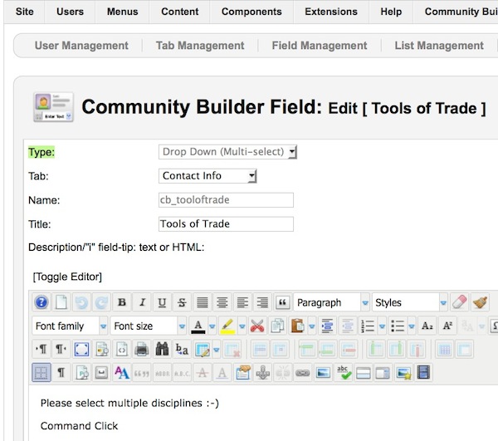Viewport: 498px width, 441px height.
Task: Click the Find and Replace icon
Action: point(182,349)
